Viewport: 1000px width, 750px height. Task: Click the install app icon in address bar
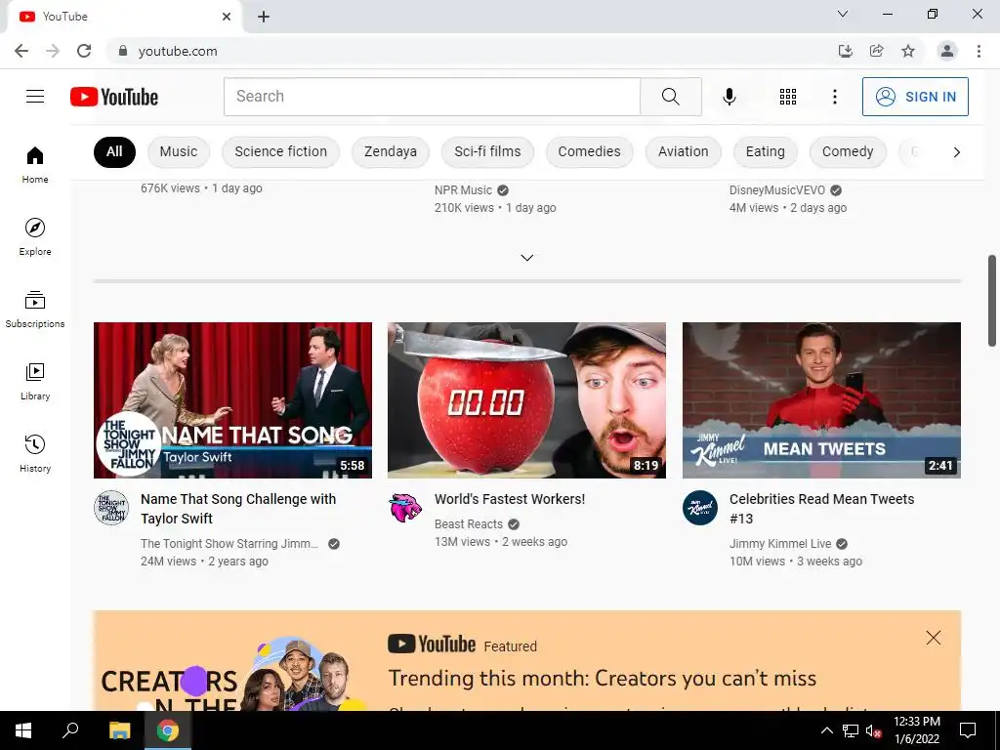tap(846, 51)
